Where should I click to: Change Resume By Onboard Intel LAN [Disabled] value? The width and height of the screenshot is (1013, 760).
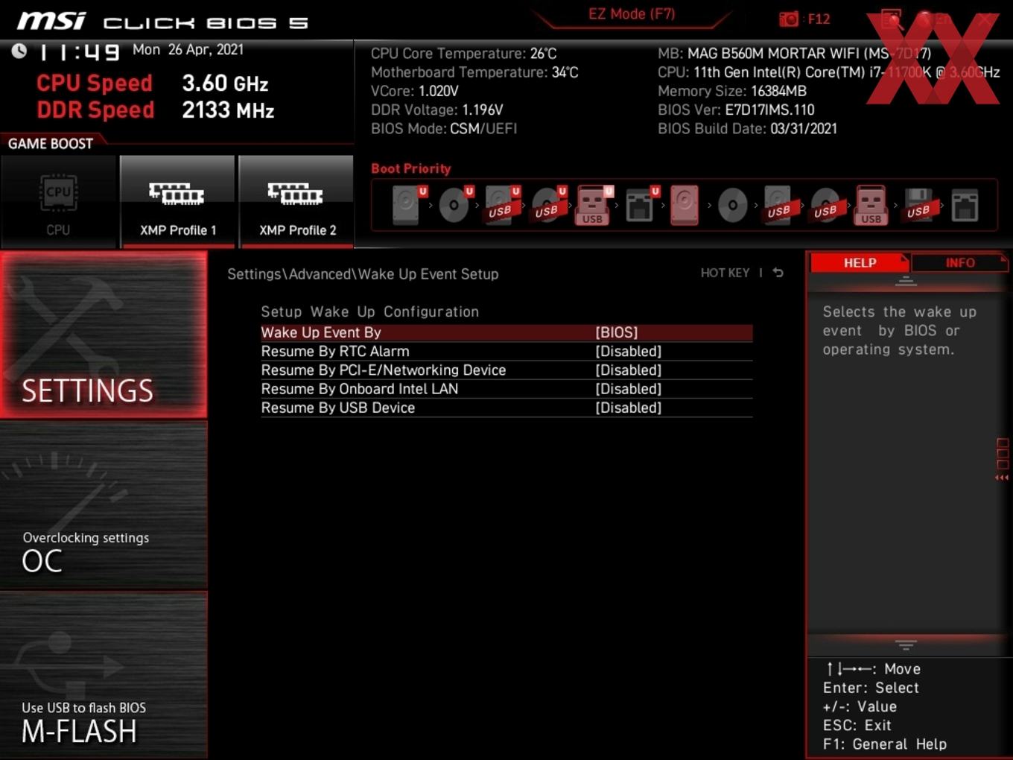pyautogui.click(x=629, y=389)
